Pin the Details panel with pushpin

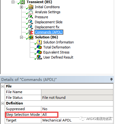pos(111,79)
